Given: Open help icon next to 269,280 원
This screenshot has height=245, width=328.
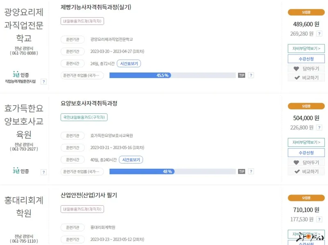Looking at the screenshot, I should [319, 34].
